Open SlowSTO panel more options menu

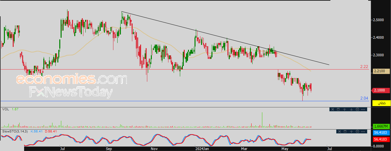(363, 131)
